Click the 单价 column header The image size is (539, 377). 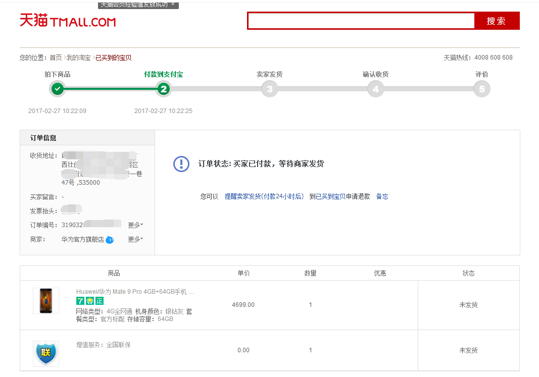(x=243, y=273)
